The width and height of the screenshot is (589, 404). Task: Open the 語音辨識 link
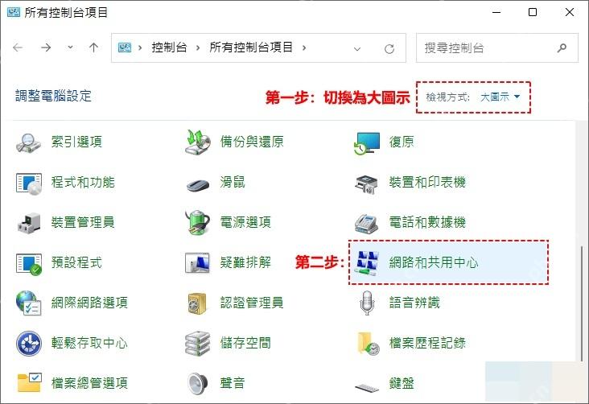414,303
